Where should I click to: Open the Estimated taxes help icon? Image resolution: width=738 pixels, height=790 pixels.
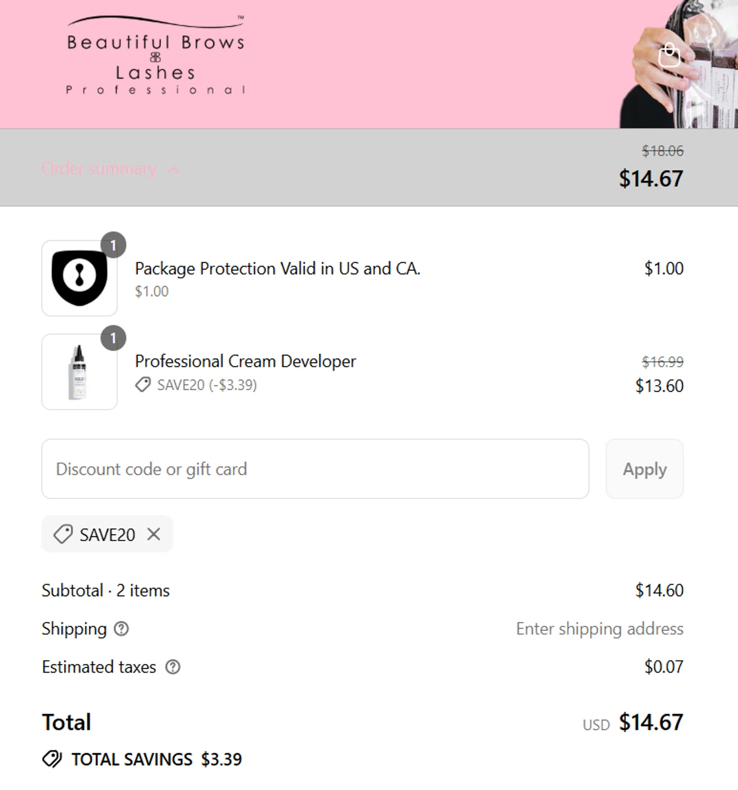(173, 667)
